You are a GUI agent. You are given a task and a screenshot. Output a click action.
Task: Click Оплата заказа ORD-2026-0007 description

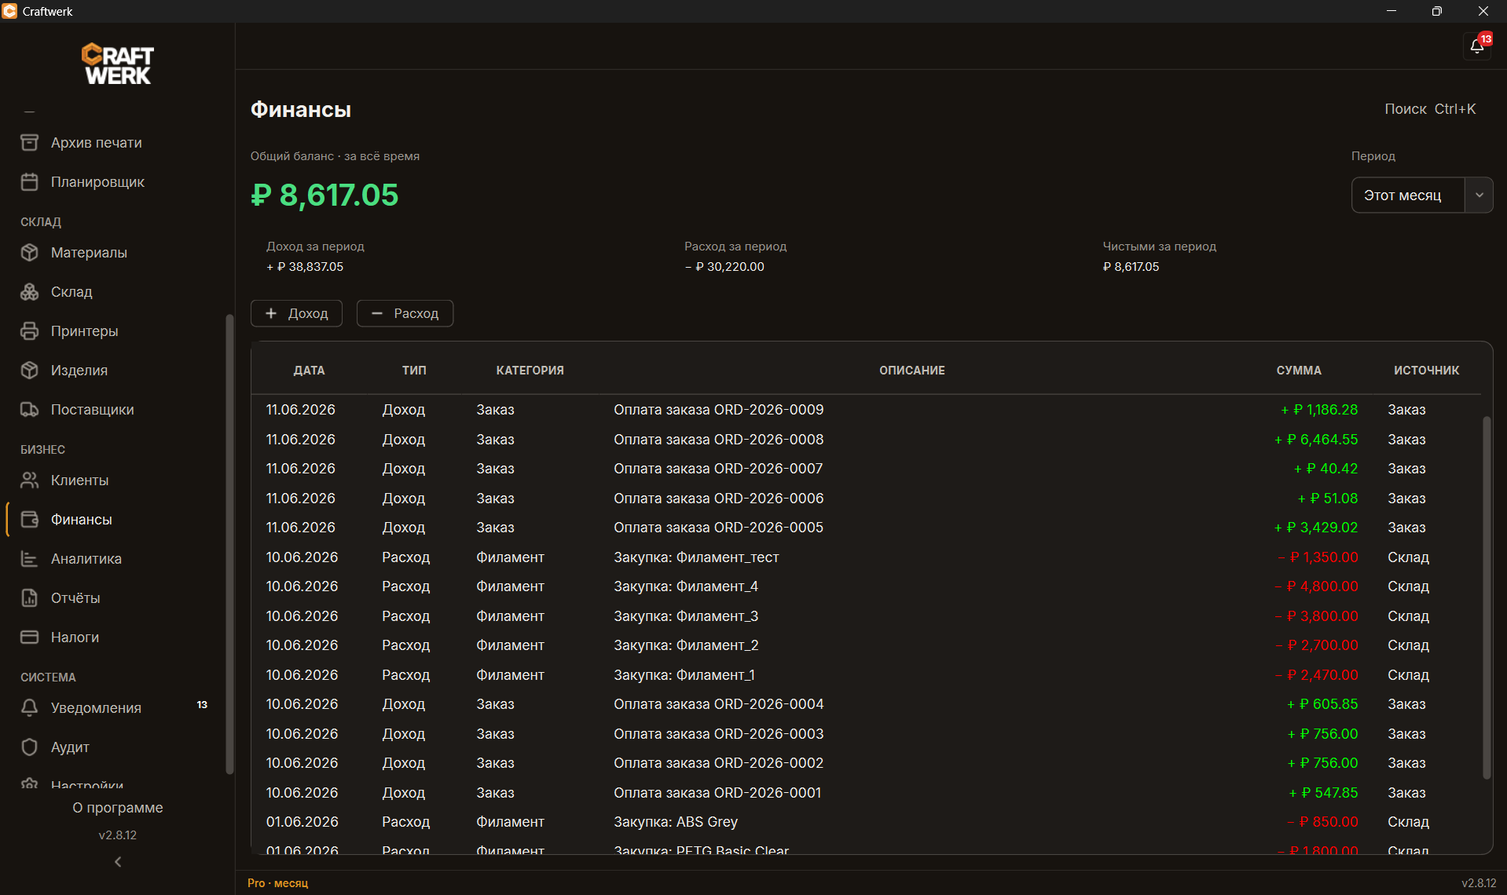(718, 469)
